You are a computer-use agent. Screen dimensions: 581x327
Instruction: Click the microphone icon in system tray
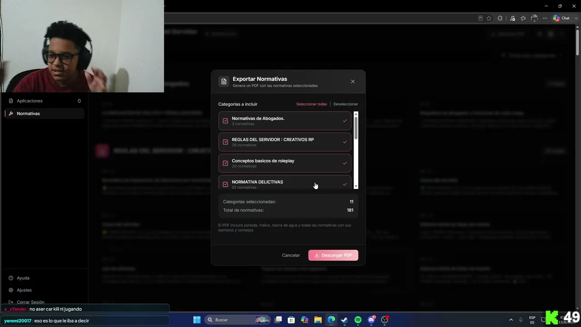point(521,320)
